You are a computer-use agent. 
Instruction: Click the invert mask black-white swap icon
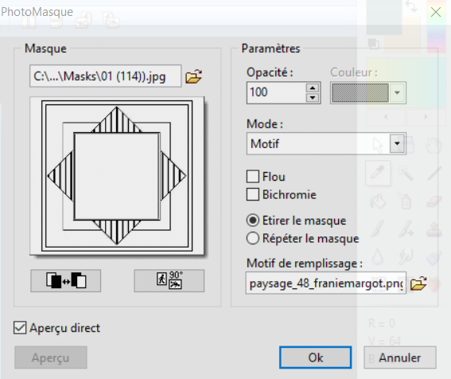click(x=66, y=281)
